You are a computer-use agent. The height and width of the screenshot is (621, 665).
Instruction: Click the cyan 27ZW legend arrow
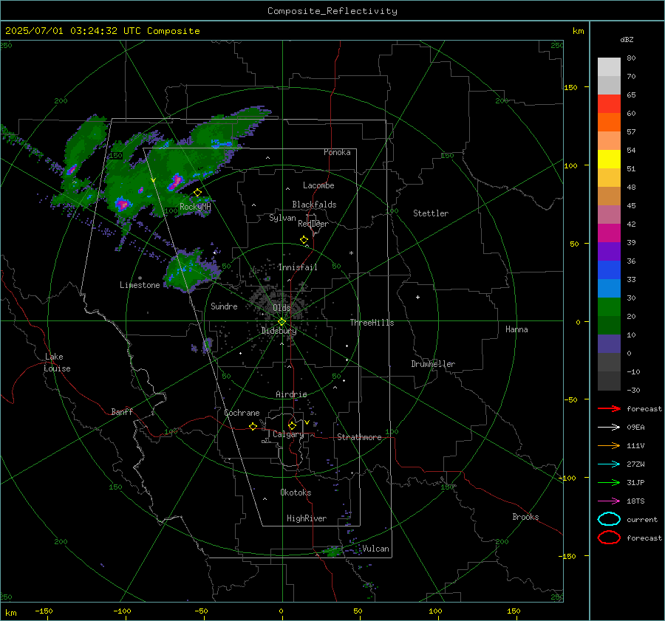coord(609,464)
